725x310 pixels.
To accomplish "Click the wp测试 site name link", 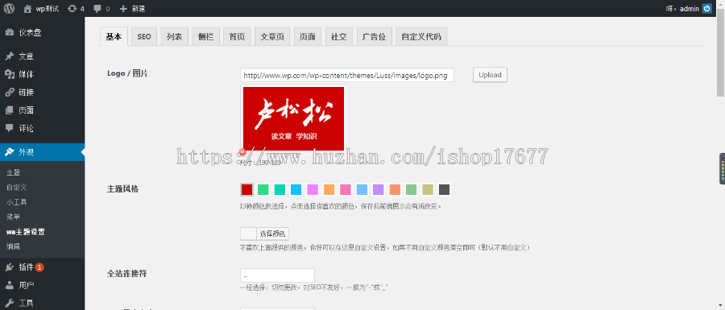I will pos(48,8).
